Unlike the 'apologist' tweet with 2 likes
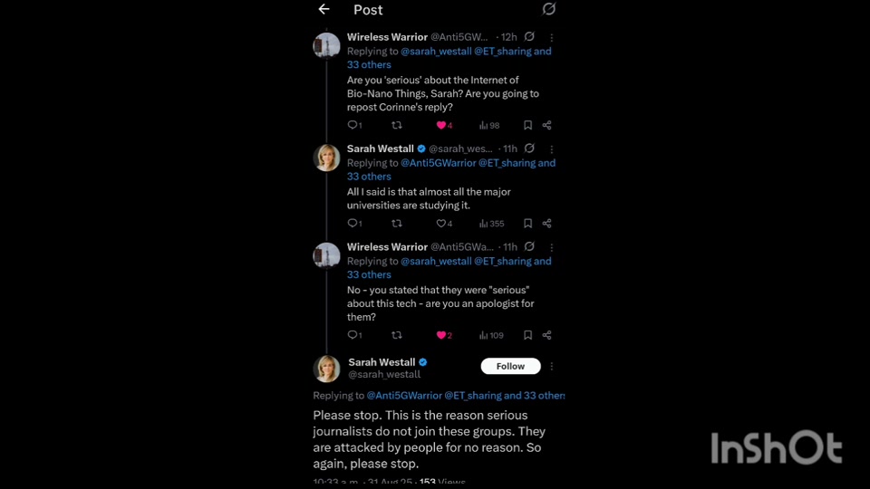 coord(443,335)
